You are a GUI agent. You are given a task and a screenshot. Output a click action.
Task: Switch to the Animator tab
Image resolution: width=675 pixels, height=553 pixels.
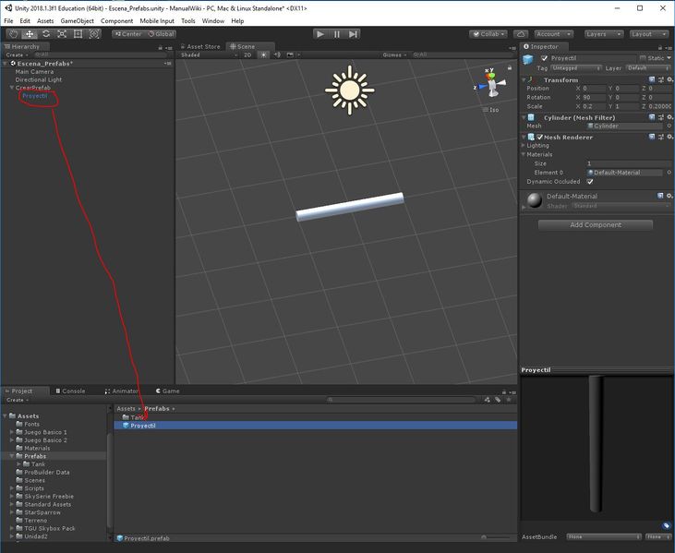pos(121,391)
